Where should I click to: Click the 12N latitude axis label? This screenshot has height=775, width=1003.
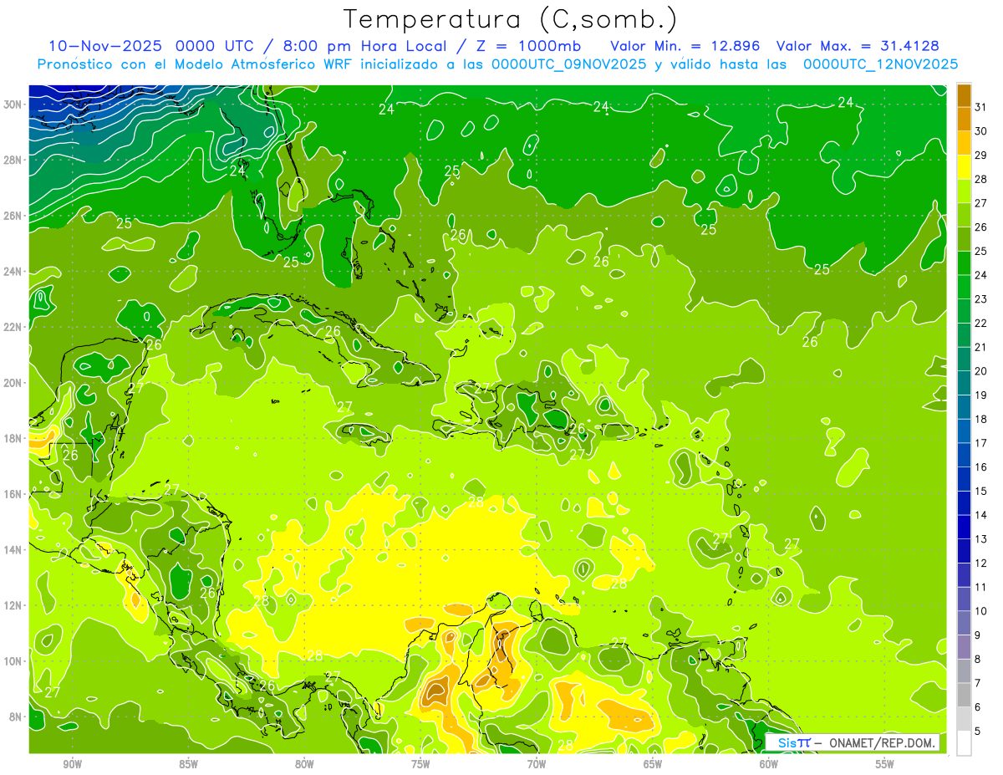click(14, 605)
